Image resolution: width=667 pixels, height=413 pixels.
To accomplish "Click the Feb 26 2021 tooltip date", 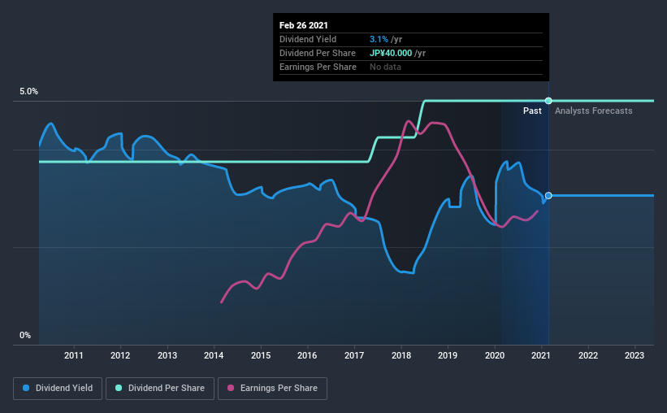I will 304,25.
